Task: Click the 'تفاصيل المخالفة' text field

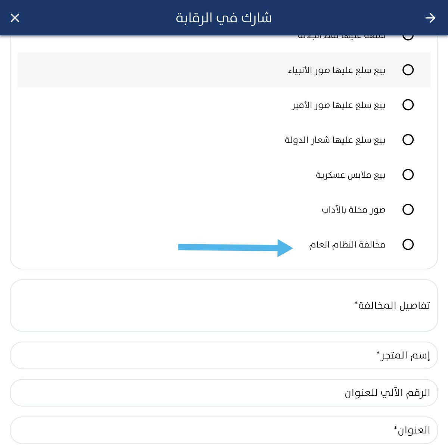Action: (224, 305)
